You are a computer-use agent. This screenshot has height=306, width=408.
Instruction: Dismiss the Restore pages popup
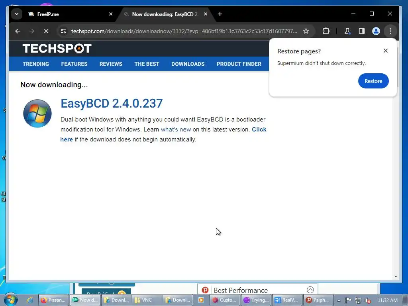[385, 51]
